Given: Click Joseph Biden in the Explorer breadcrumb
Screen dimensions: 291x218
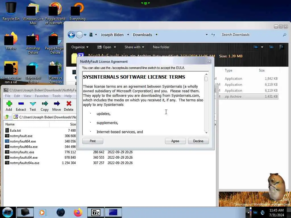Looking at the screenshot, I should pyautogui.click(x=112, y=35).
